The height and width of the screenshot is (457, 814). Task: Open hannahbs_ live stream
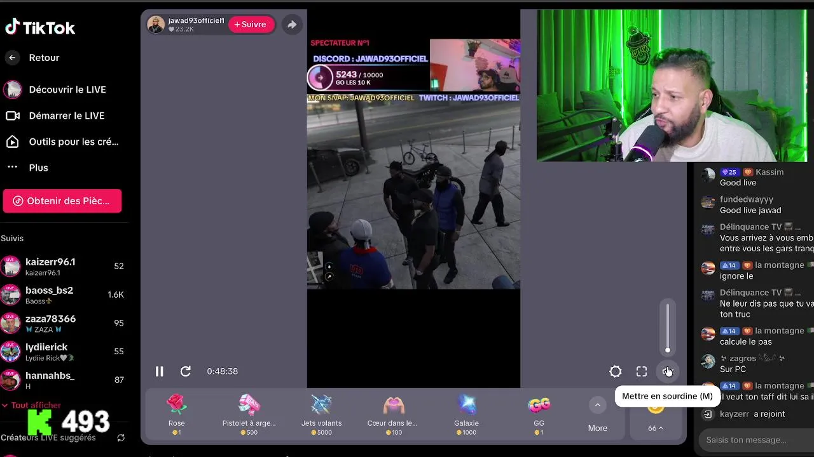64,380
